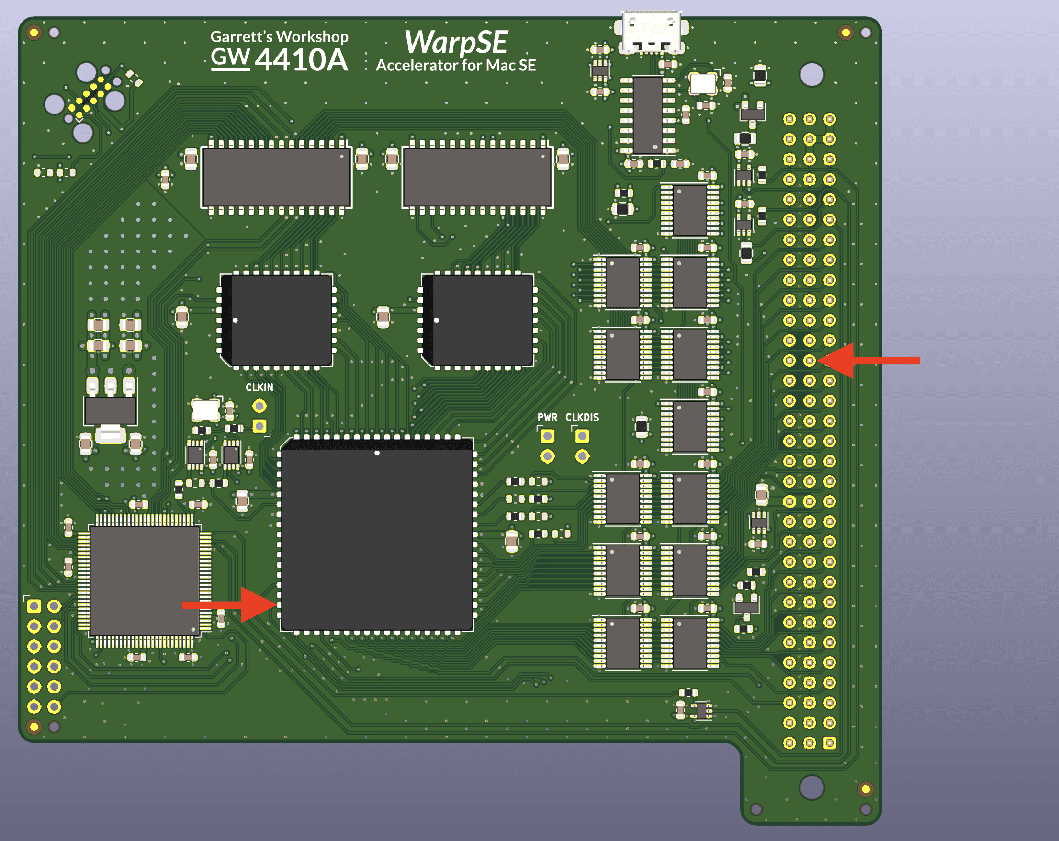This screenshot has width=1059, height=841.
Task: Click the square yellow pad under PWR
Action: (547, 436)
